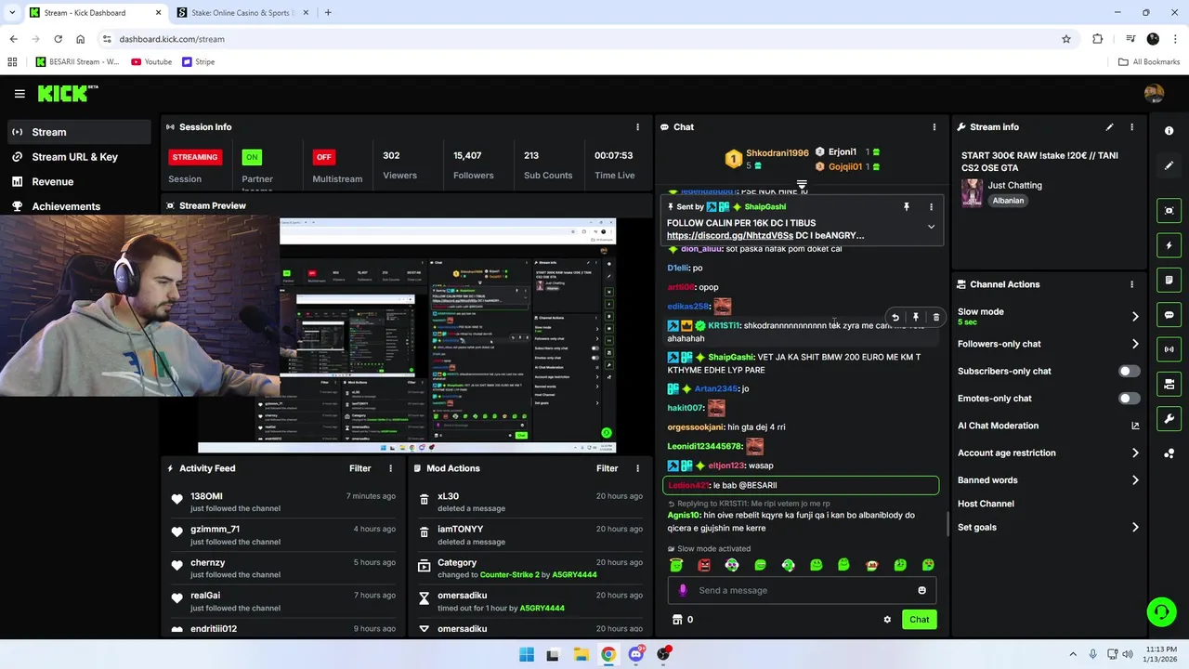
Task: Expand Followers-only chat settings
Action: 1135,344
